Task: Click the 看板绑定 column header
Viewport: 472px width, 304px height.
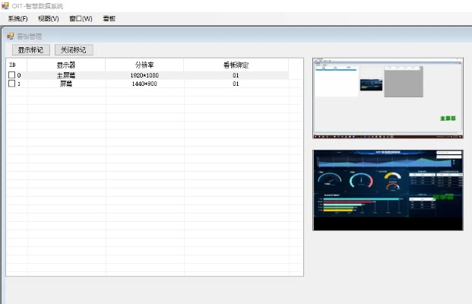Action: 236,65
